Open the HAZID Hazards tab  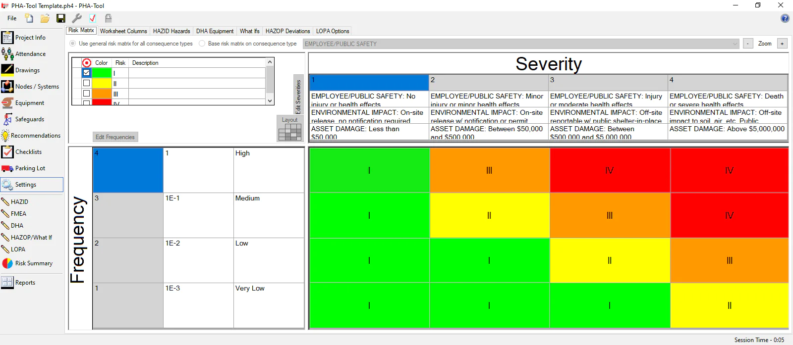tap(171, 31)
